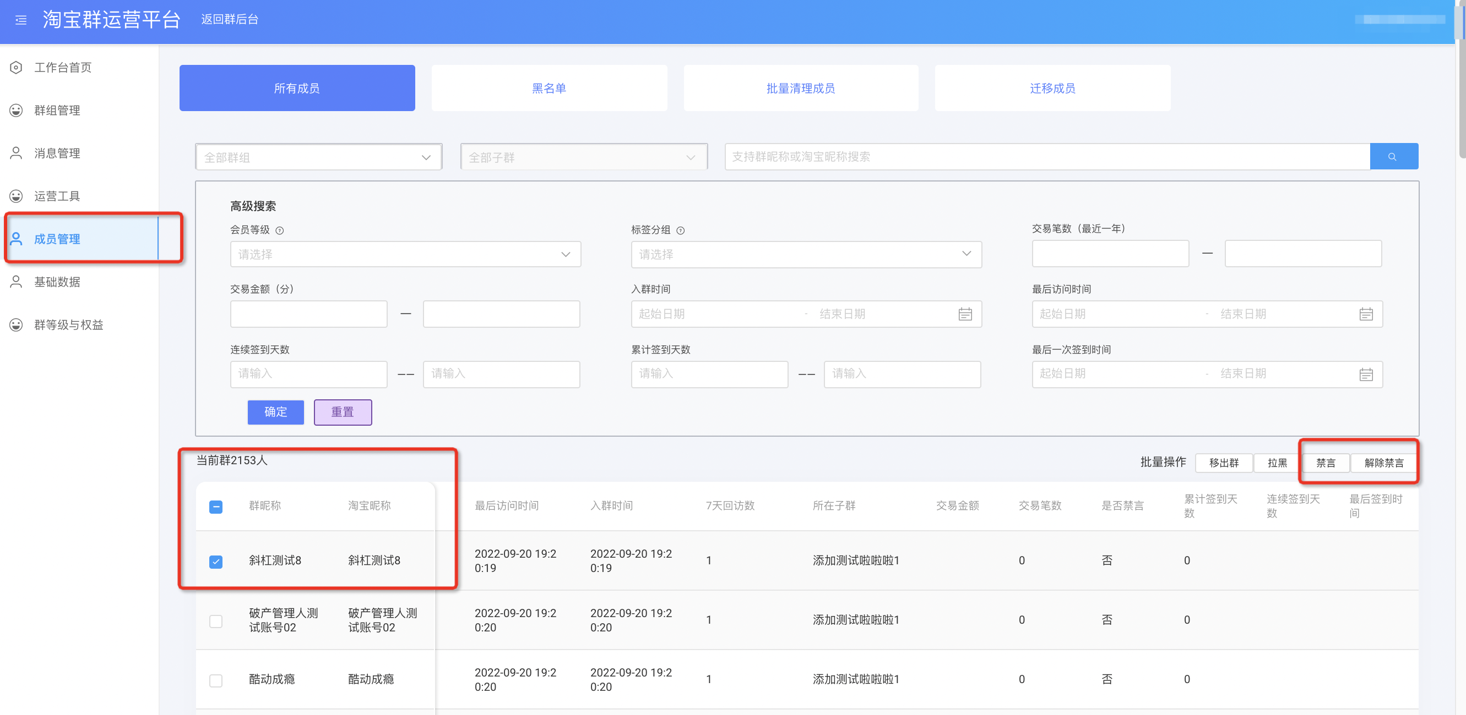
Task: Click the 淘宝群运营平台 title
Action: click(x=112, y=19)
